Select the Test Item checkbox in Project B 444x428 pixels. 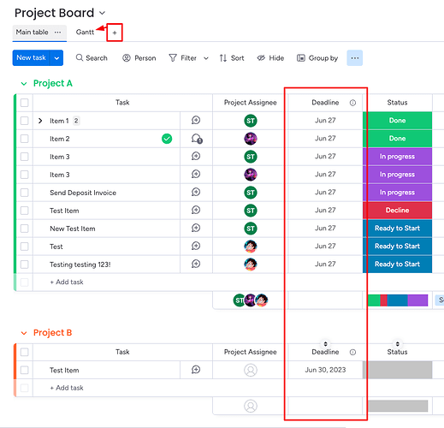tap(25, 370)
